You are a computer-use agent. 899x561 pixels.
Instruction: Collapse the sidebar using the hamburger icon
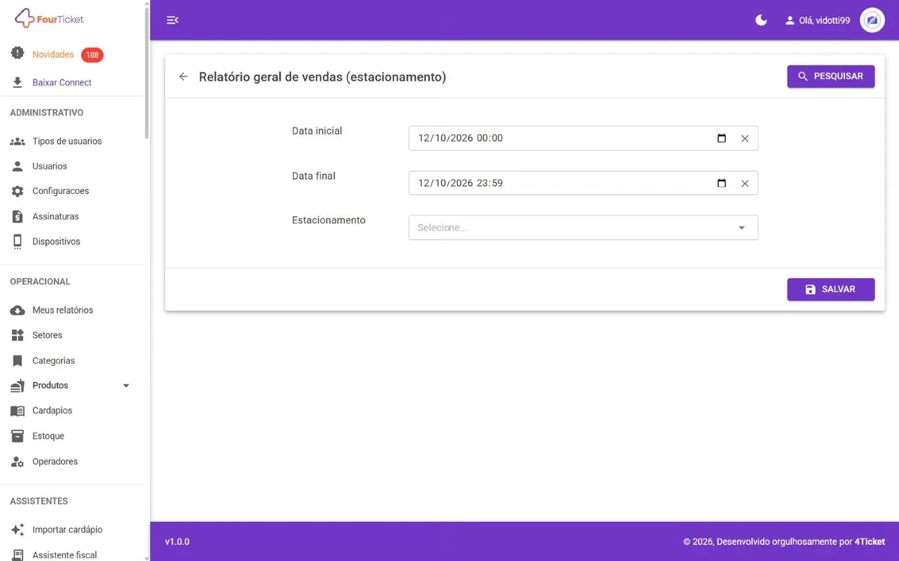[172, 20]
